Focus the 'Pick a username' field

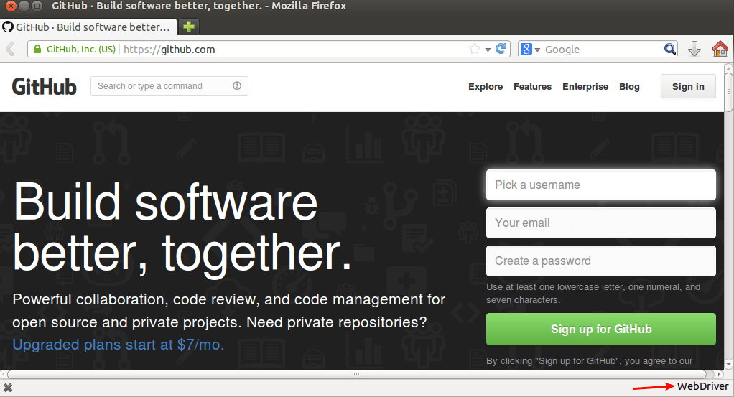(x=601, y=185)
